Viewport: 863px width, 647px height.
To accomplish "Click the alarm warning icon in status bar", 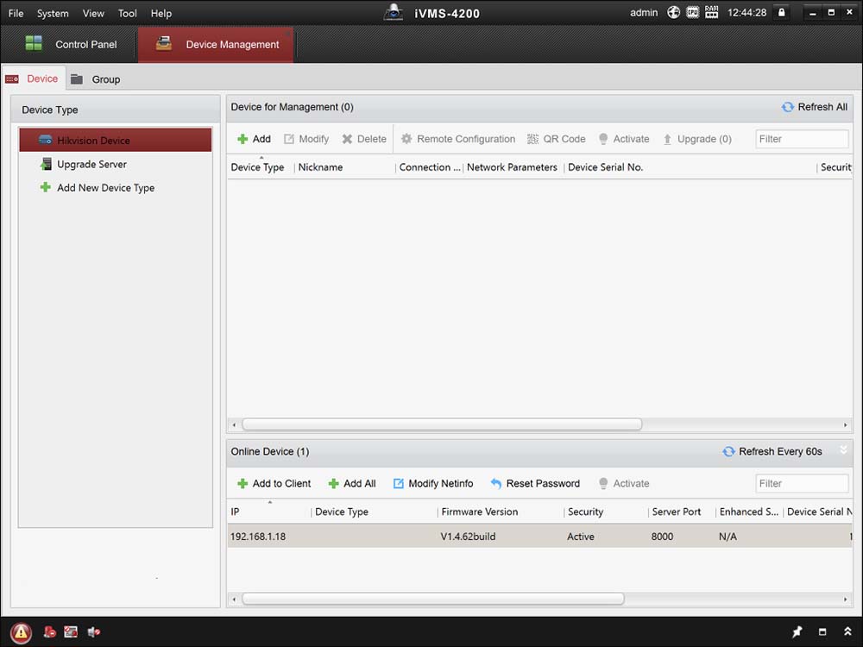I will [22, 632].
